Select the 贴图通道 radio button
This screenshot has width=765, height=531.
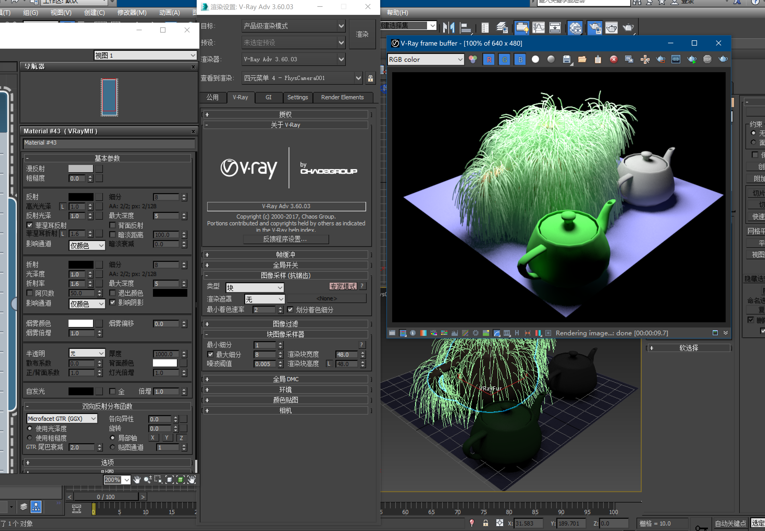(x=113, y=447)
